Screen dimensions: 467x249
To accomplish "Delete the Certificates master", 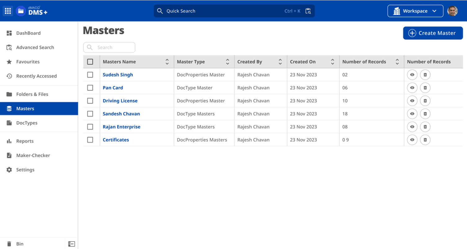I will pos(425,140).
